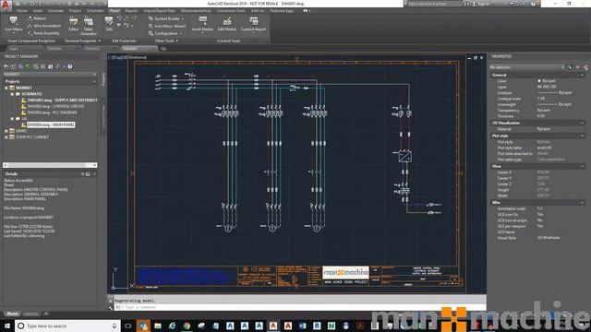
Task: Click the Edit Marker conduit tool
Action: tap(227, 24)
